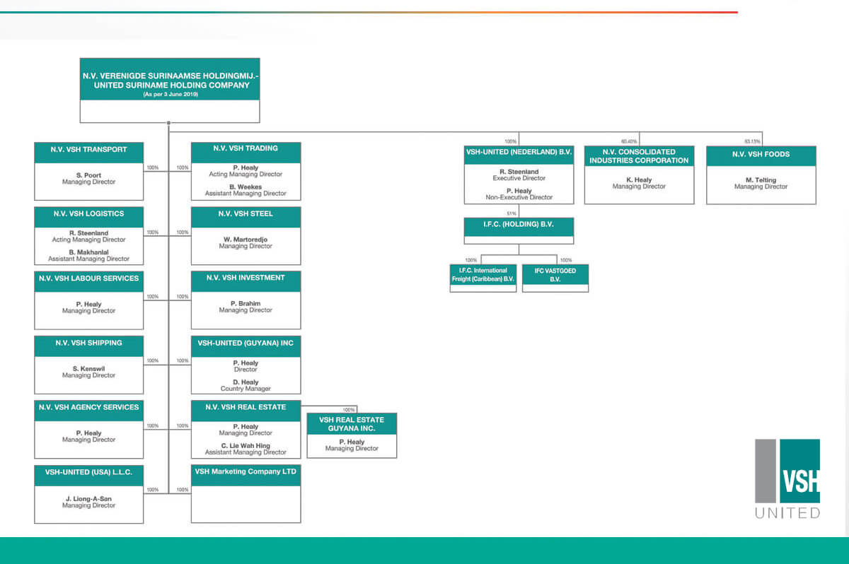Select N.V. VSH Labour Services box

88,300
